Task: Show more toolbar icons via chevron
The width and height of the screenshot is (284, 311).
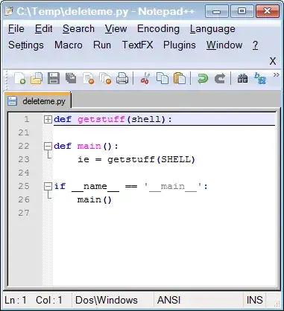Action: (x=276, y=74)
